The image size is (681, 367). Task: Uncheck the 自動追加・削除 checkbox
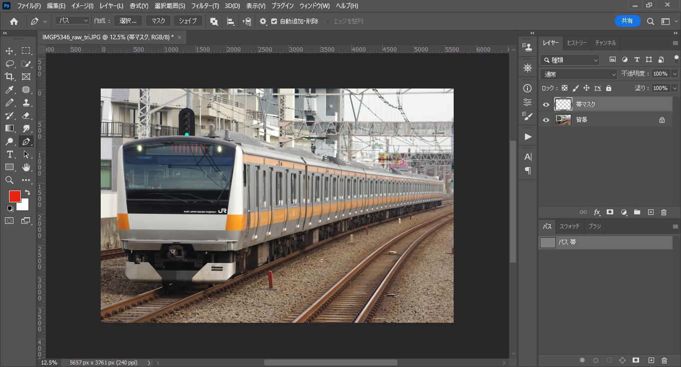point(274,21)
